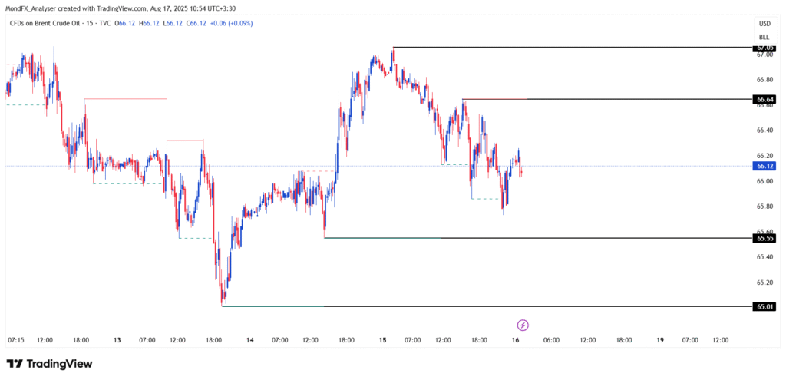Click the purple lightning event icon
Viewport: 786px width, 380px height.
tap(523, 325)
